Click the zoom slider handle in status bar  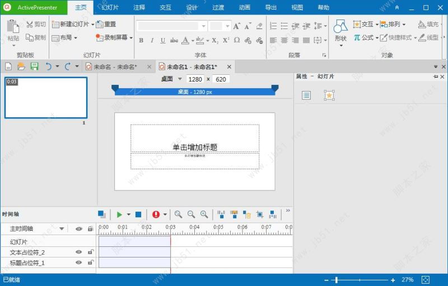coord(337,280)
